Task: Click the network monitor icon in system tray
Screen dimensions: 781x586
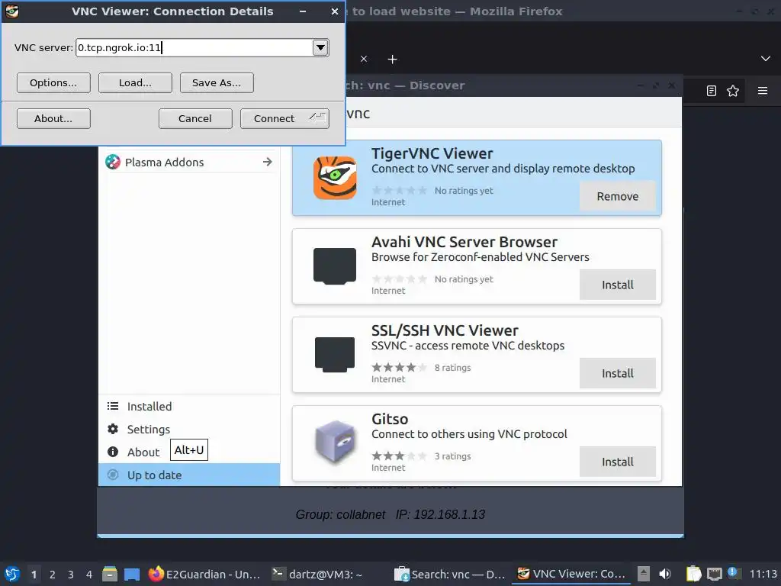Action: point(714,575)
